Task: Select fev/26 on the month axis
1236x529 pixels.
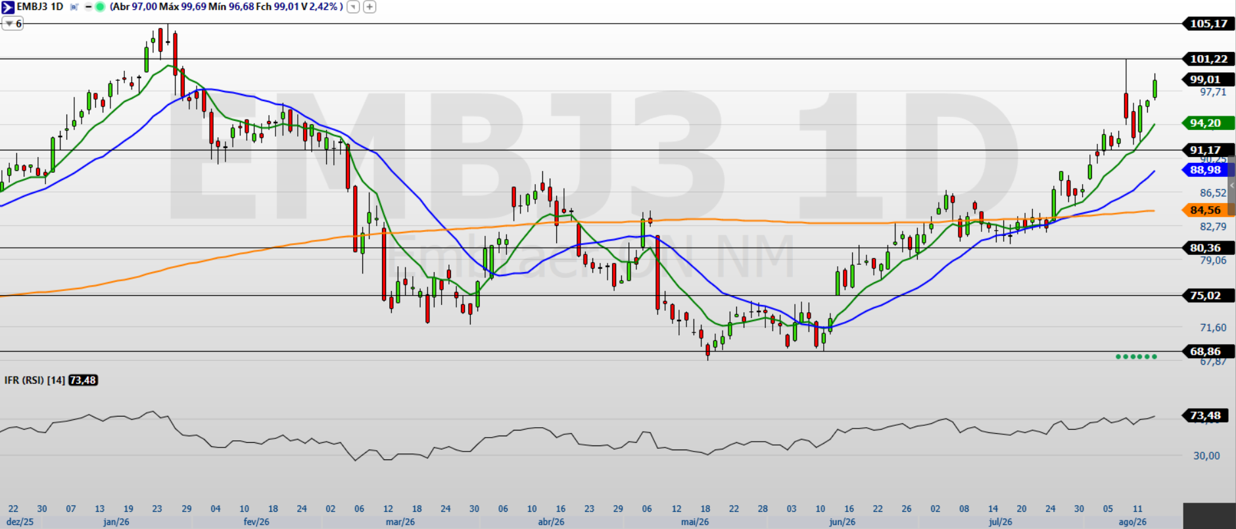Action: click(256, 522)
